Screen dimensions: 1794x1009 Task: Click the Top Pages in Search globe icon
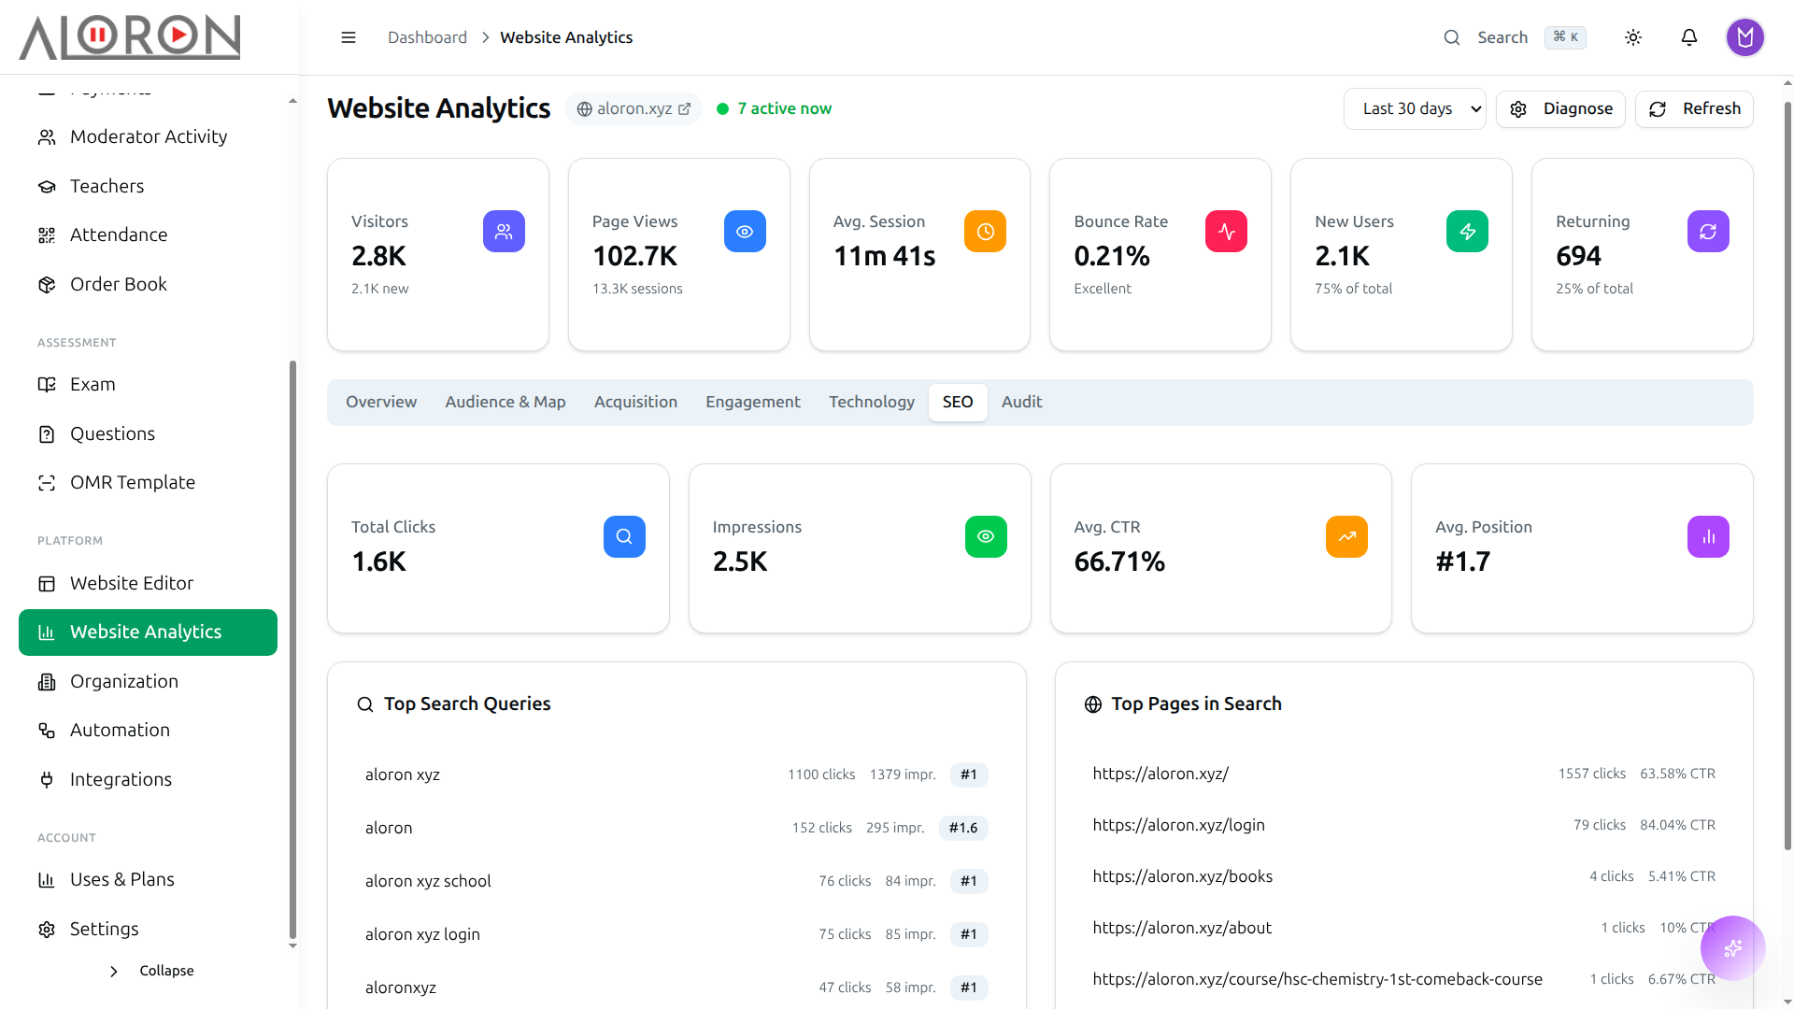point(1093,704)
